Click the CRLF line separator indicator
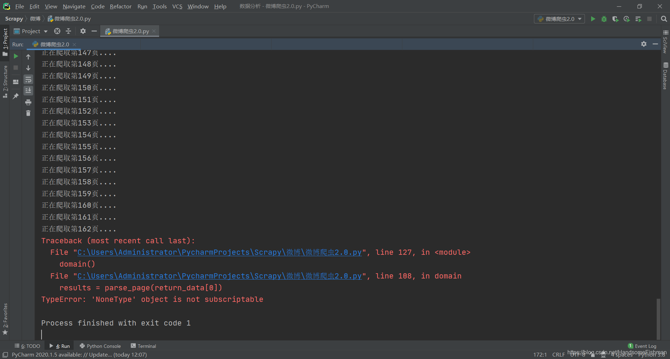This screenshot has width=670, height=359. [558, 354]
